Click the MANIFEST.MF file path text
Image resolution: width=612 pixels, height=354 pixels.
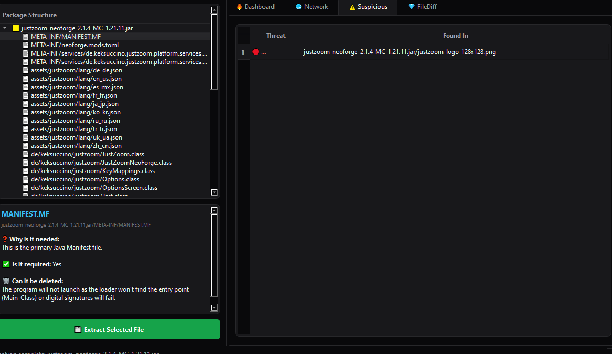(x=76, y=225)
